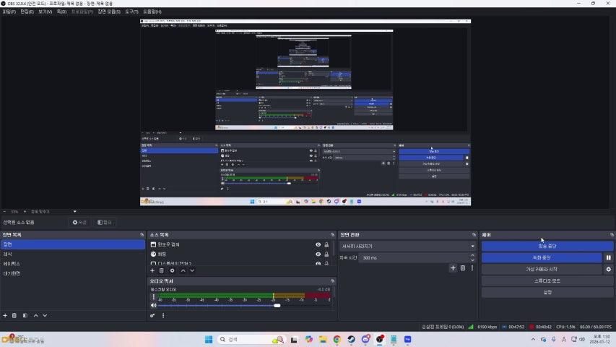Open the scene transition type dropdown
The height and width of the screenshot is (347, 616).
[407, 246]
